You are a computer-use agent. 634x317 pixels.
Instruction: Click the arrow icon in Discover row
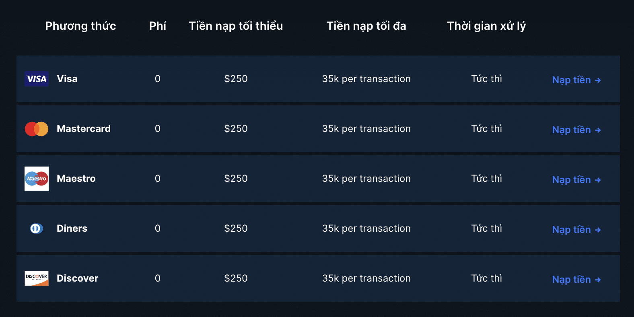[x=598, y=280]
